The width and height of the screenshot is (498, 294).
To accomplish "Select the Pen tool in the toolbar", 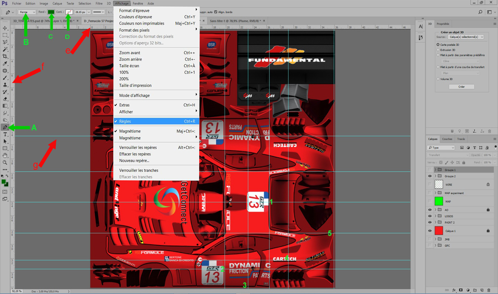I will [5, 127].
